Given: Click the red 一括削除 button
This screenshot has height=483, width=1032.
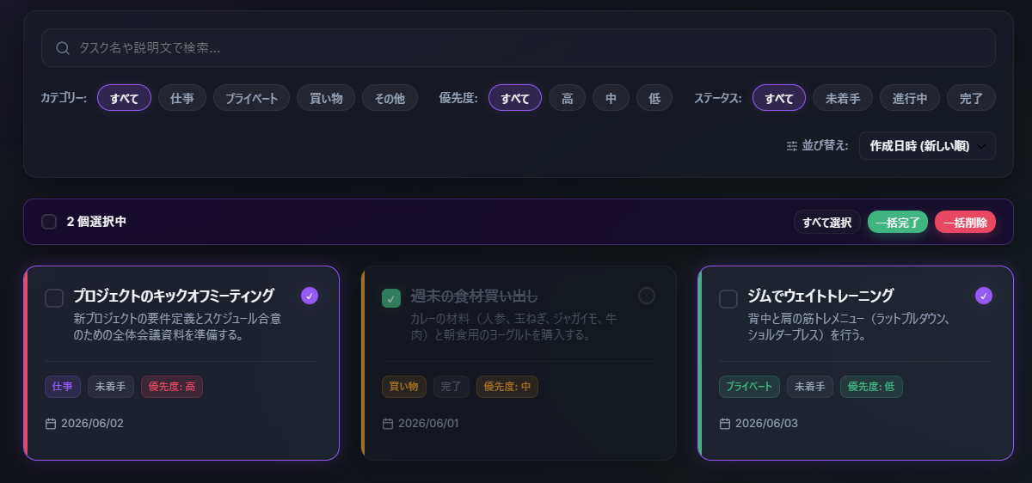Looking at the screenshot, I should [965, 222].
